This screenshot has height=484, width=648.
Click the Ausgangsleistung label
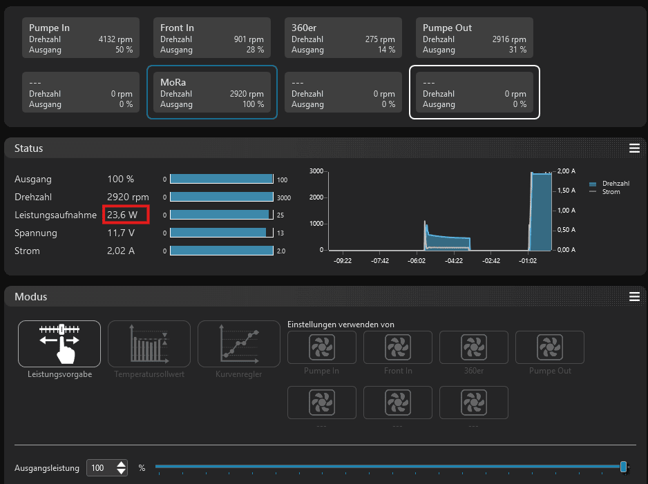tap(47, 468)
